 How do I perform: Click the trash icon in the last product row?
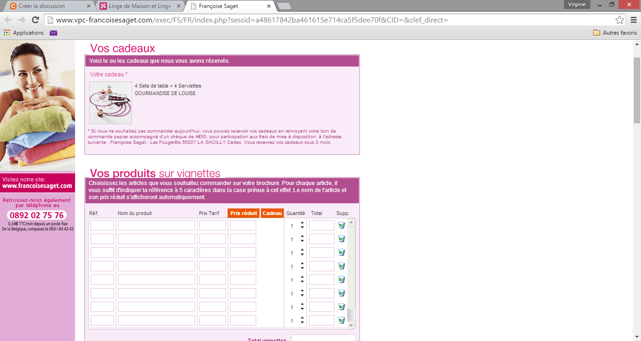(341, 320)
